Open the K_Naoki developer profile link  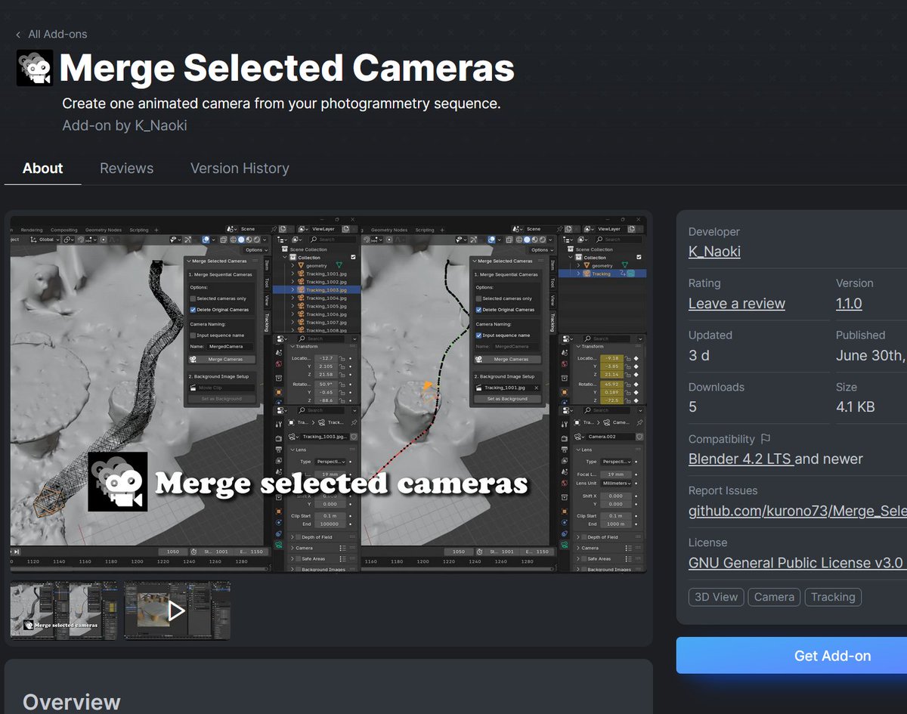pyautogui.click(x=714, y=252)
